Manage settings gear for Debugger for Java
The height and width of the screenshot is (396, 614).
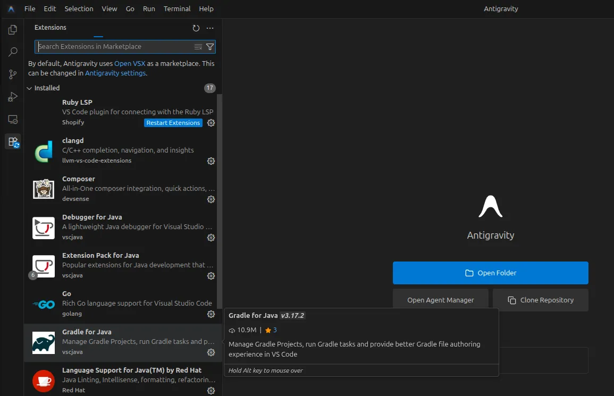tap(211, 238)
